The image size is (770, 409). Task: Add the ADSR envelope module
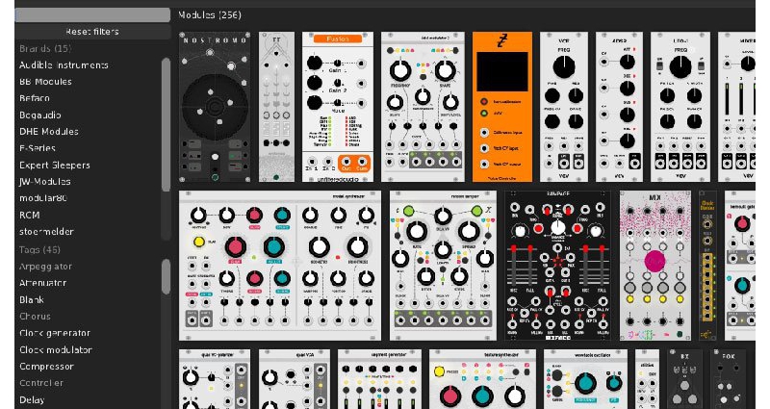619,107
